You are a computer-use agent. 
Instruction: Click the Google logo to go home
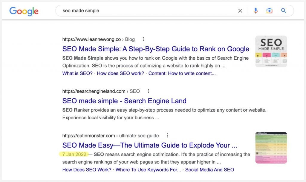(x=24, y=11)
